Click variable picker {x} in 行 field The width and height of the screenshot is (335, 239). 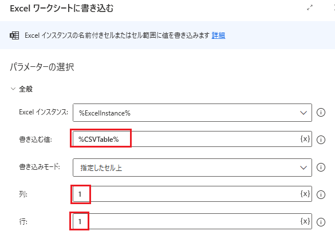pos(305,221)
